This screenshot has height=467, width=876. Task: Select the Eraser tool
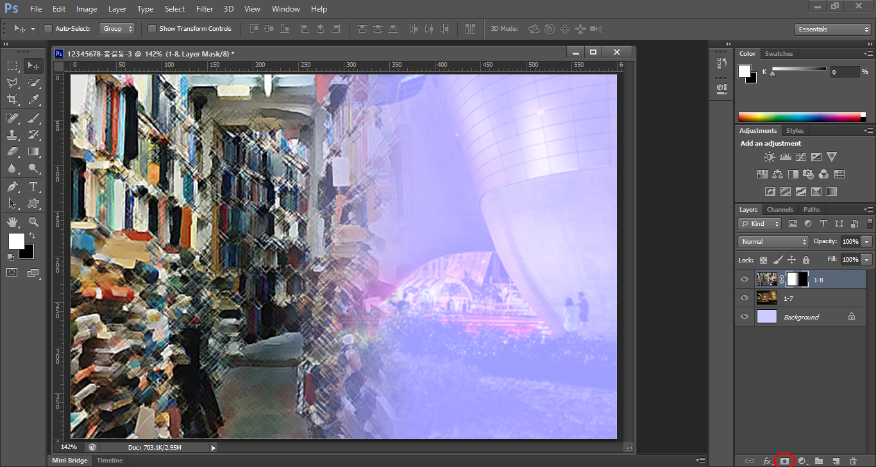[12, 151]
